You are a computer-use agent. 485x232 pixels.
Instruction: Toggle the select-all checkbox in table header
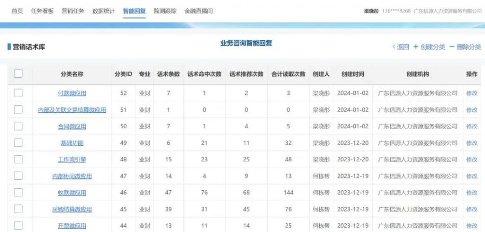(18, 74)
